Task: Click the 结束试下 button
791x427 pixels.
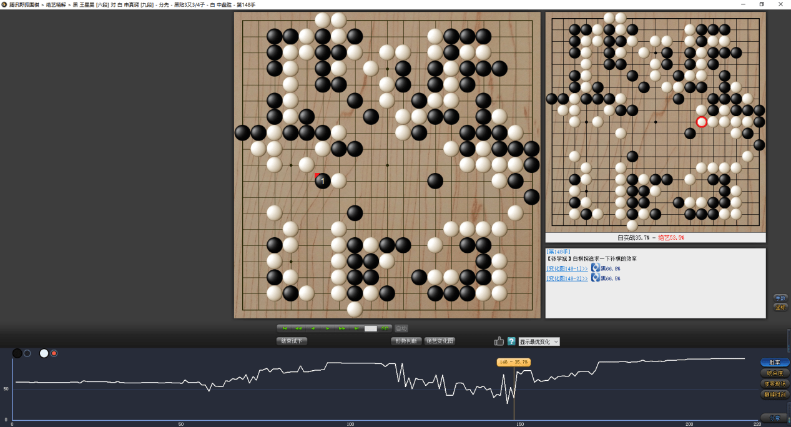Action: [292, 341]
